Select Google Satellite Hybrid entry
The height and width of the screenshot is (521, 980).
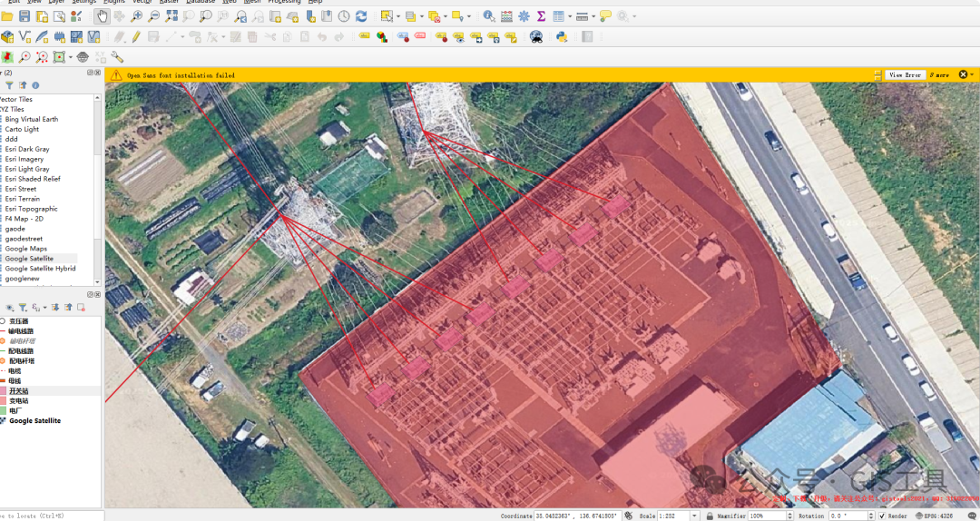point(40,269)
